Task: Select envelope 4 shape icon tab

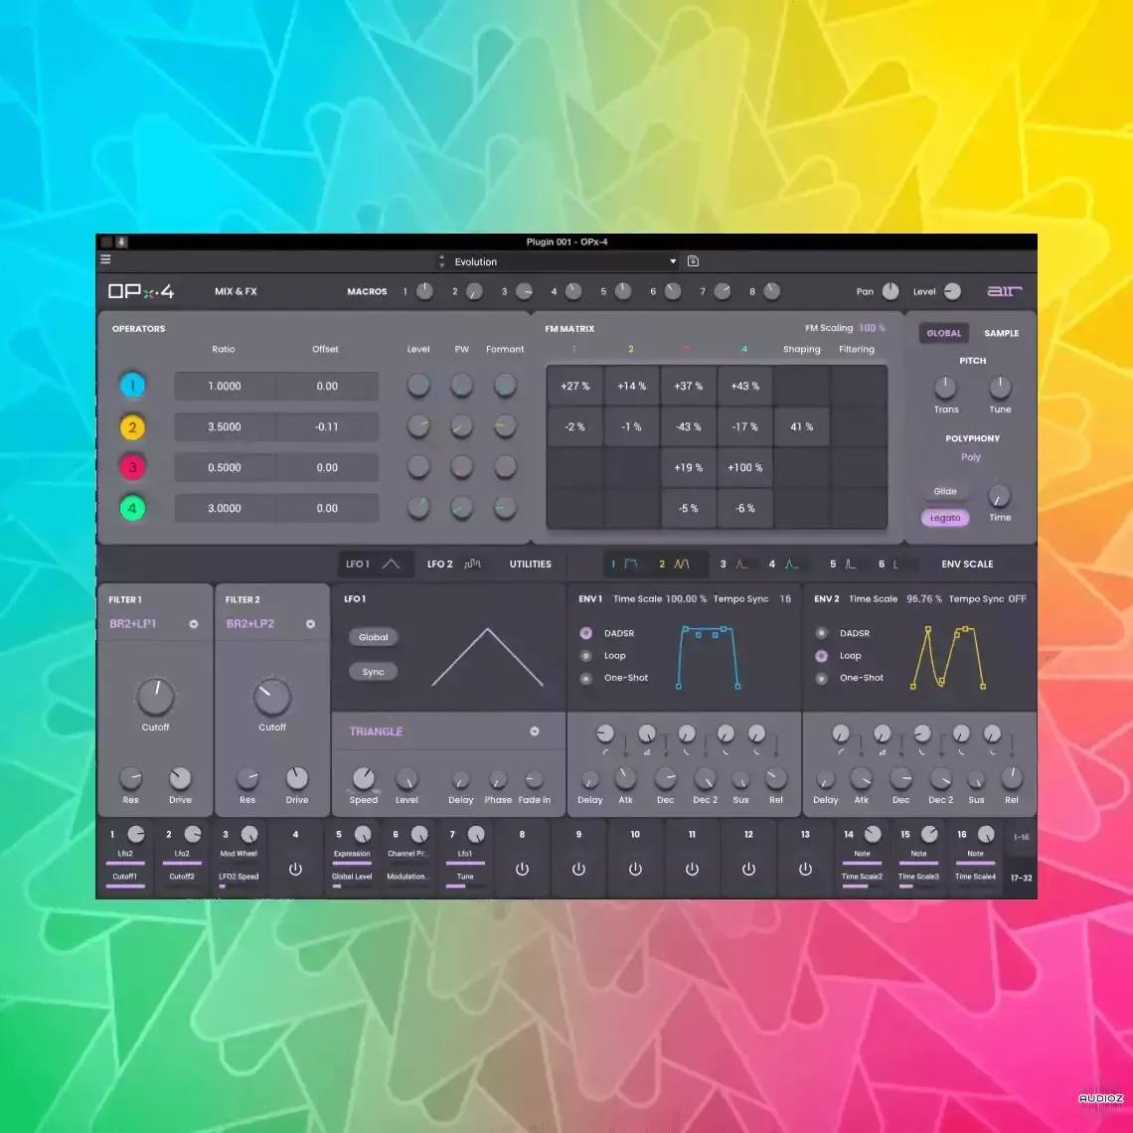Action: point(792,564)
